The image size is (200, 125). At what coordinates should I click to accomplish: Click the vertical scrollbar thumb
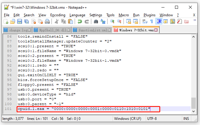[193, 103]
